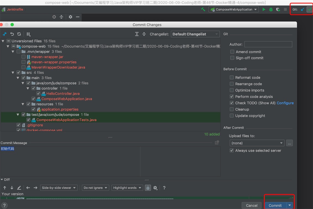Open the Commit button dropdown arrow

click(x=290, y=205)
